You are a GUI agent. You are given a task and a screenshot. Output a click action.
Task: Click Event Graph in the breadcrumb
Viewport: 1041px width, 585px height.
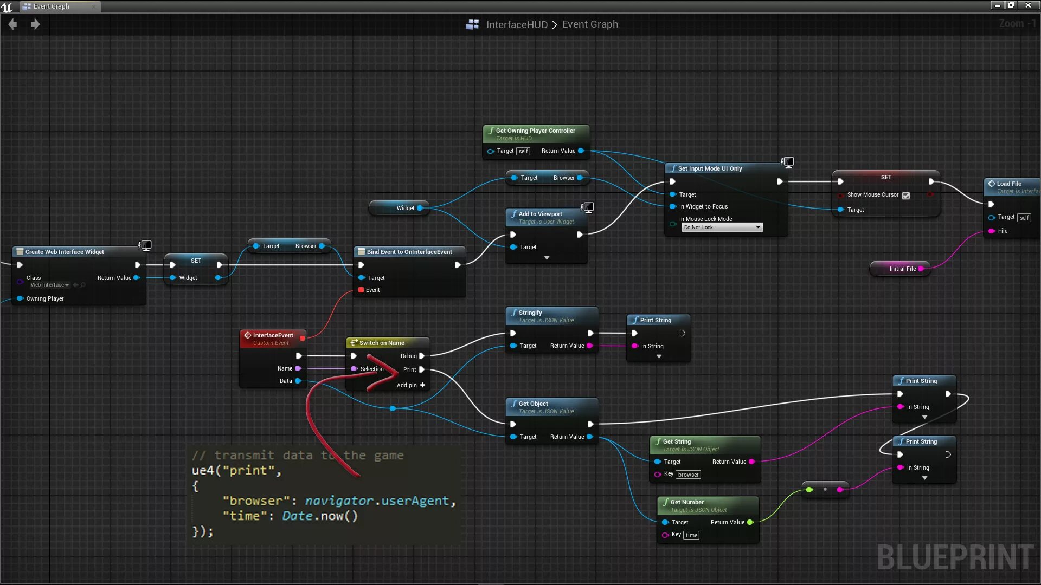click(590, 24)
